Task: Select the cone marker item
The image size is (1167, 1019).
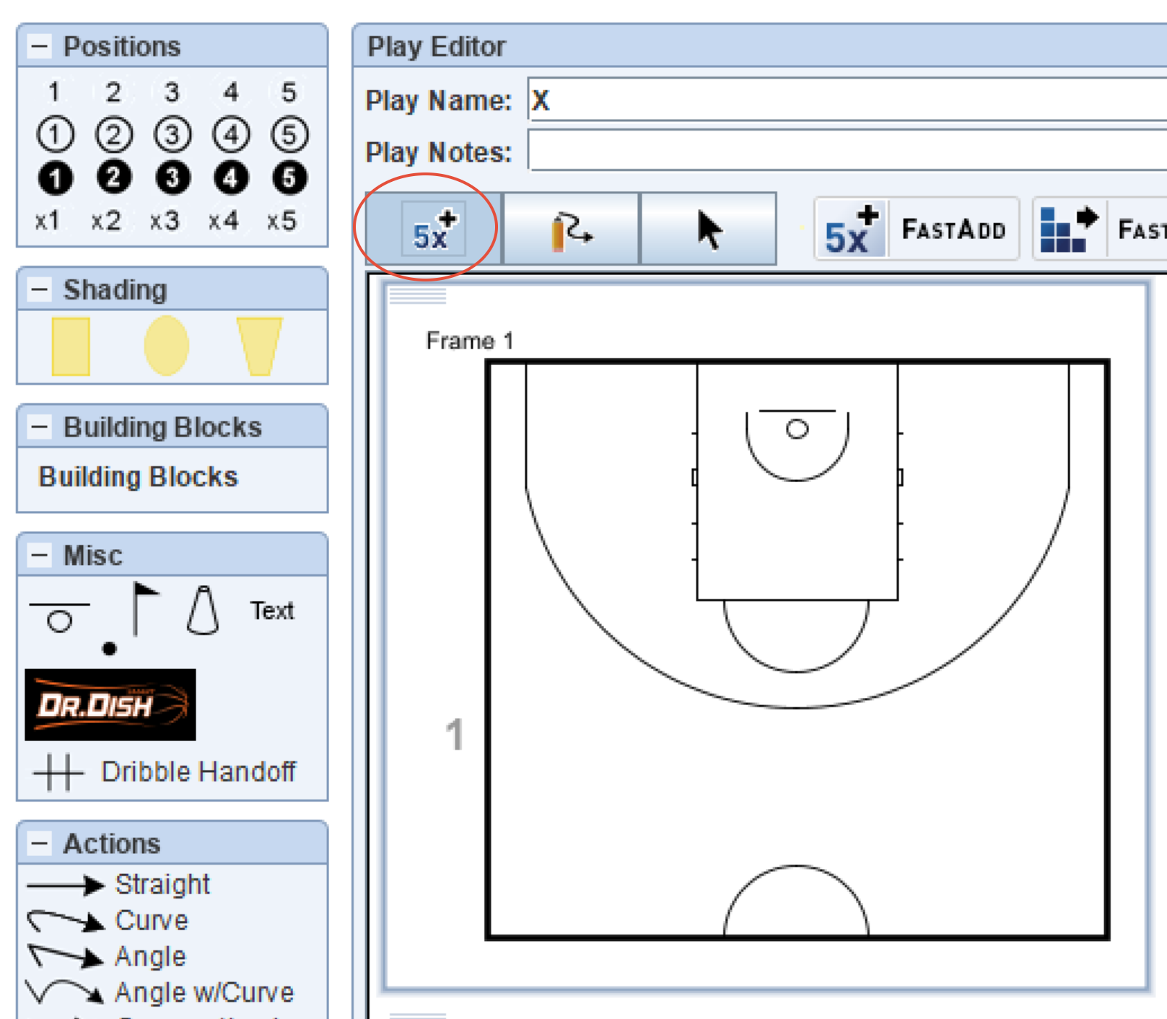Action: [x=203, y=611]
